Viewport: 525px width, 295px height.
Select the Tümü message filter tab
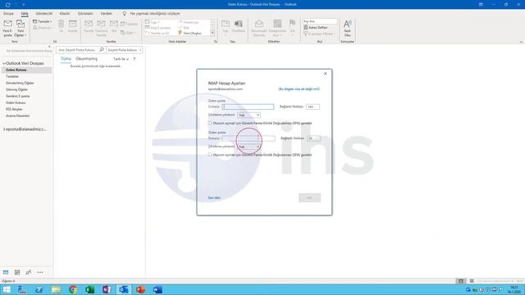tap(66, 58)
